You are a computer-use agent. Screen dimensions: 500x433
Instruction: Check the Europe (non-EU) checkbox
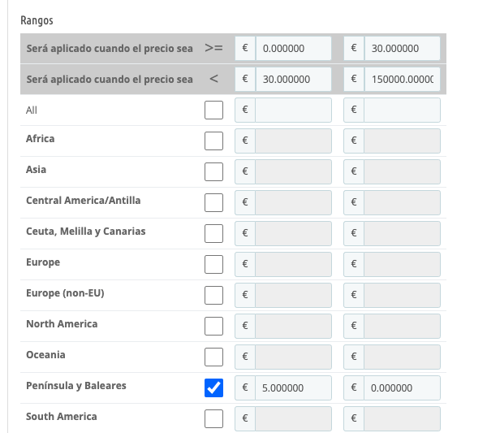[213, 296]
